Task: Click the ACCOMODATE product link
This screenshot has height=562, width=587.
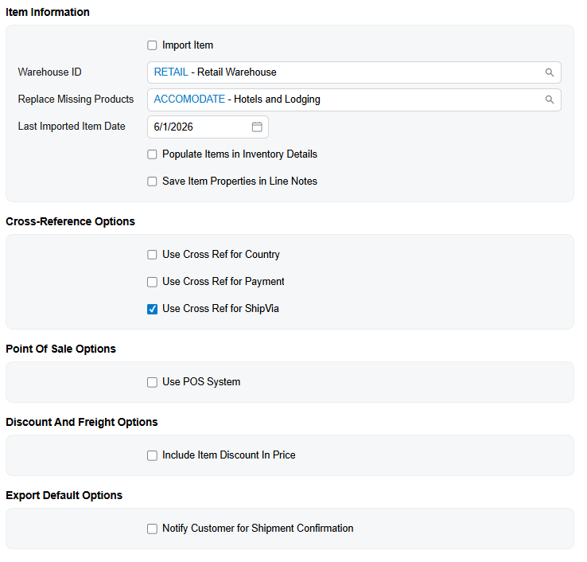Action: (x=189, y=100)
